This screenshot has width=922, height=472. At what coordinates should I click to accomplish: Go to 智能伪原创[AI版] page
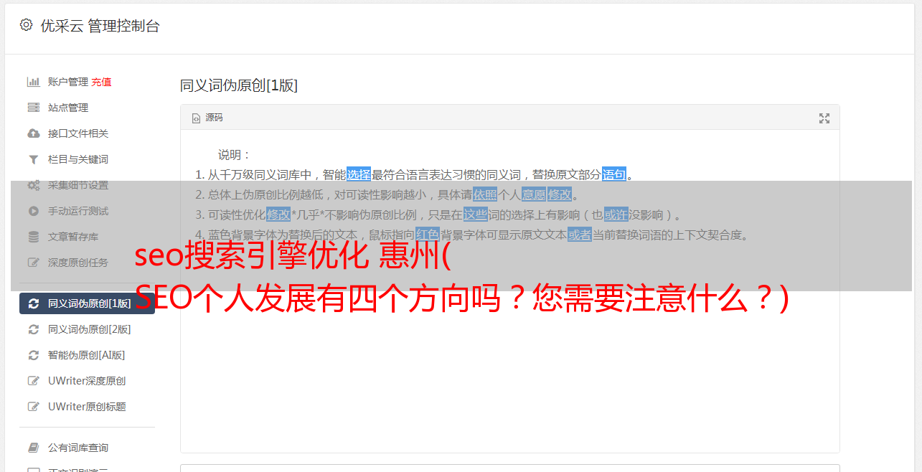pyautogui.click(x=87, y=355)
